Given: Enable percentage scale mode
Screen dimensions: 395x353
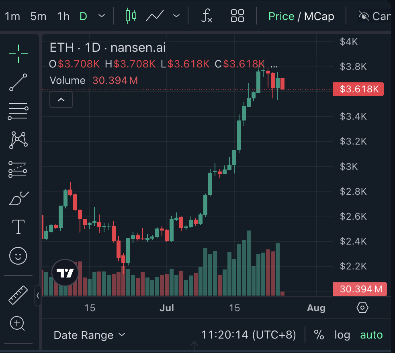Looking at the screenshot, I should (319, 335).
